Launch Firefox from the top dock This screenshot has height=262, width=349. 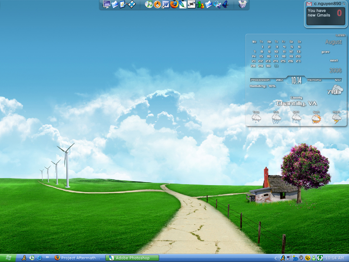pyautogui.click(x=174, y=4)
